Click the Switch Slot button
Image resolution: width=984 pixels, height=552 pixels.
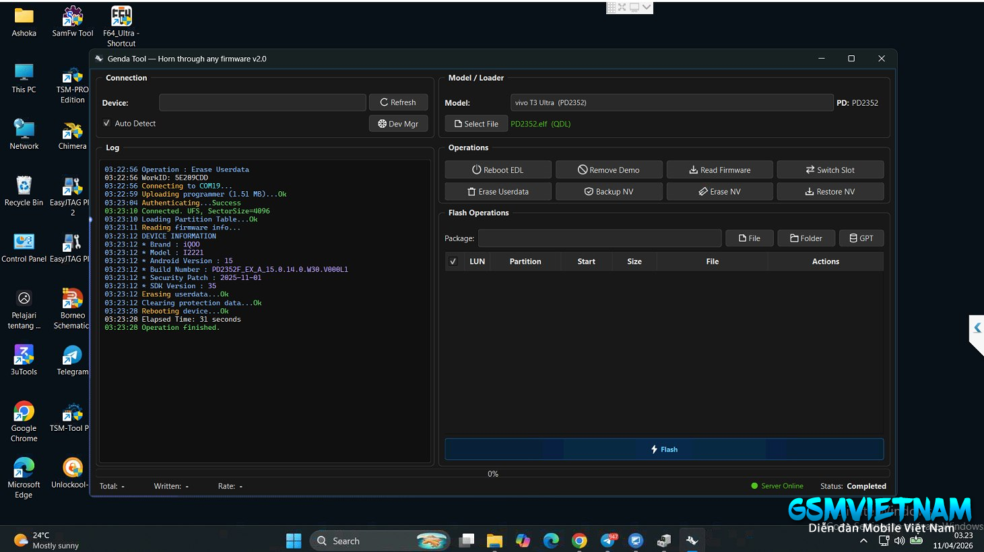click(x=830, y=170)
